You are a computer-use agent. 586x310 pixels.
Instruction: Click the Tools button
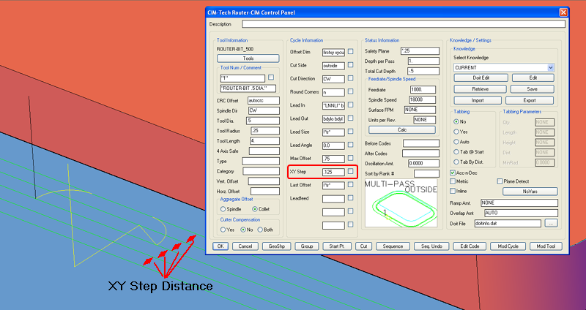click(x=248, y=58)
